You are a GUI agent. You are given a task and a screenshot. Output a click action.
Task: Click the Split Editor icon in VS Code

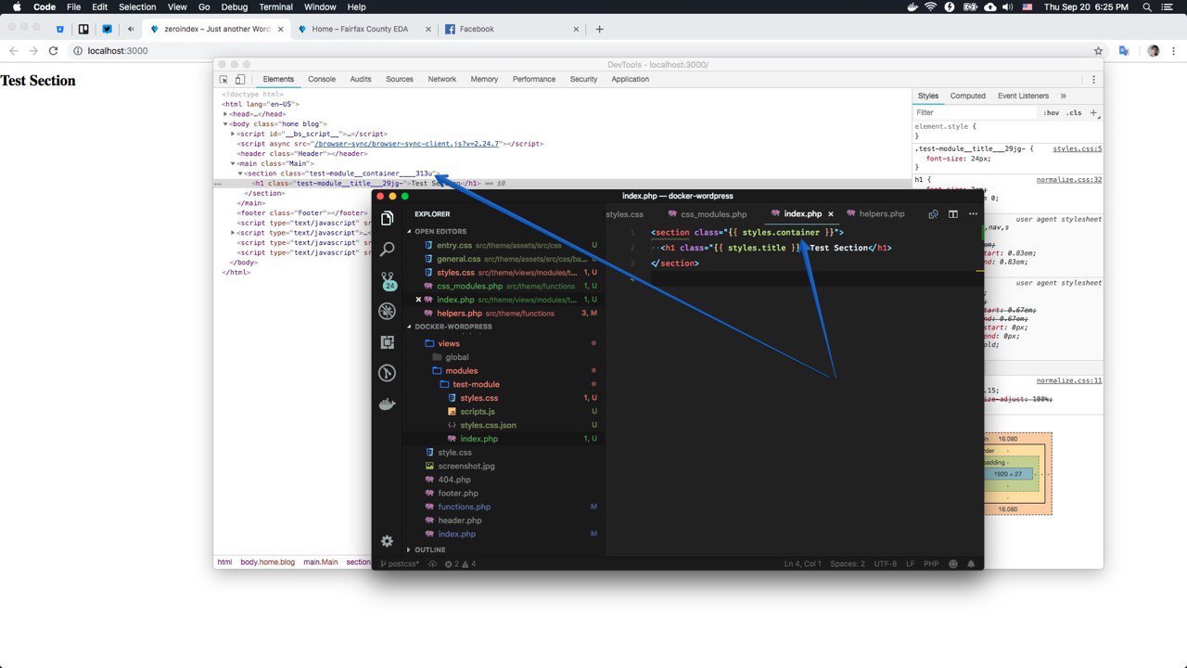pos(952,213)
